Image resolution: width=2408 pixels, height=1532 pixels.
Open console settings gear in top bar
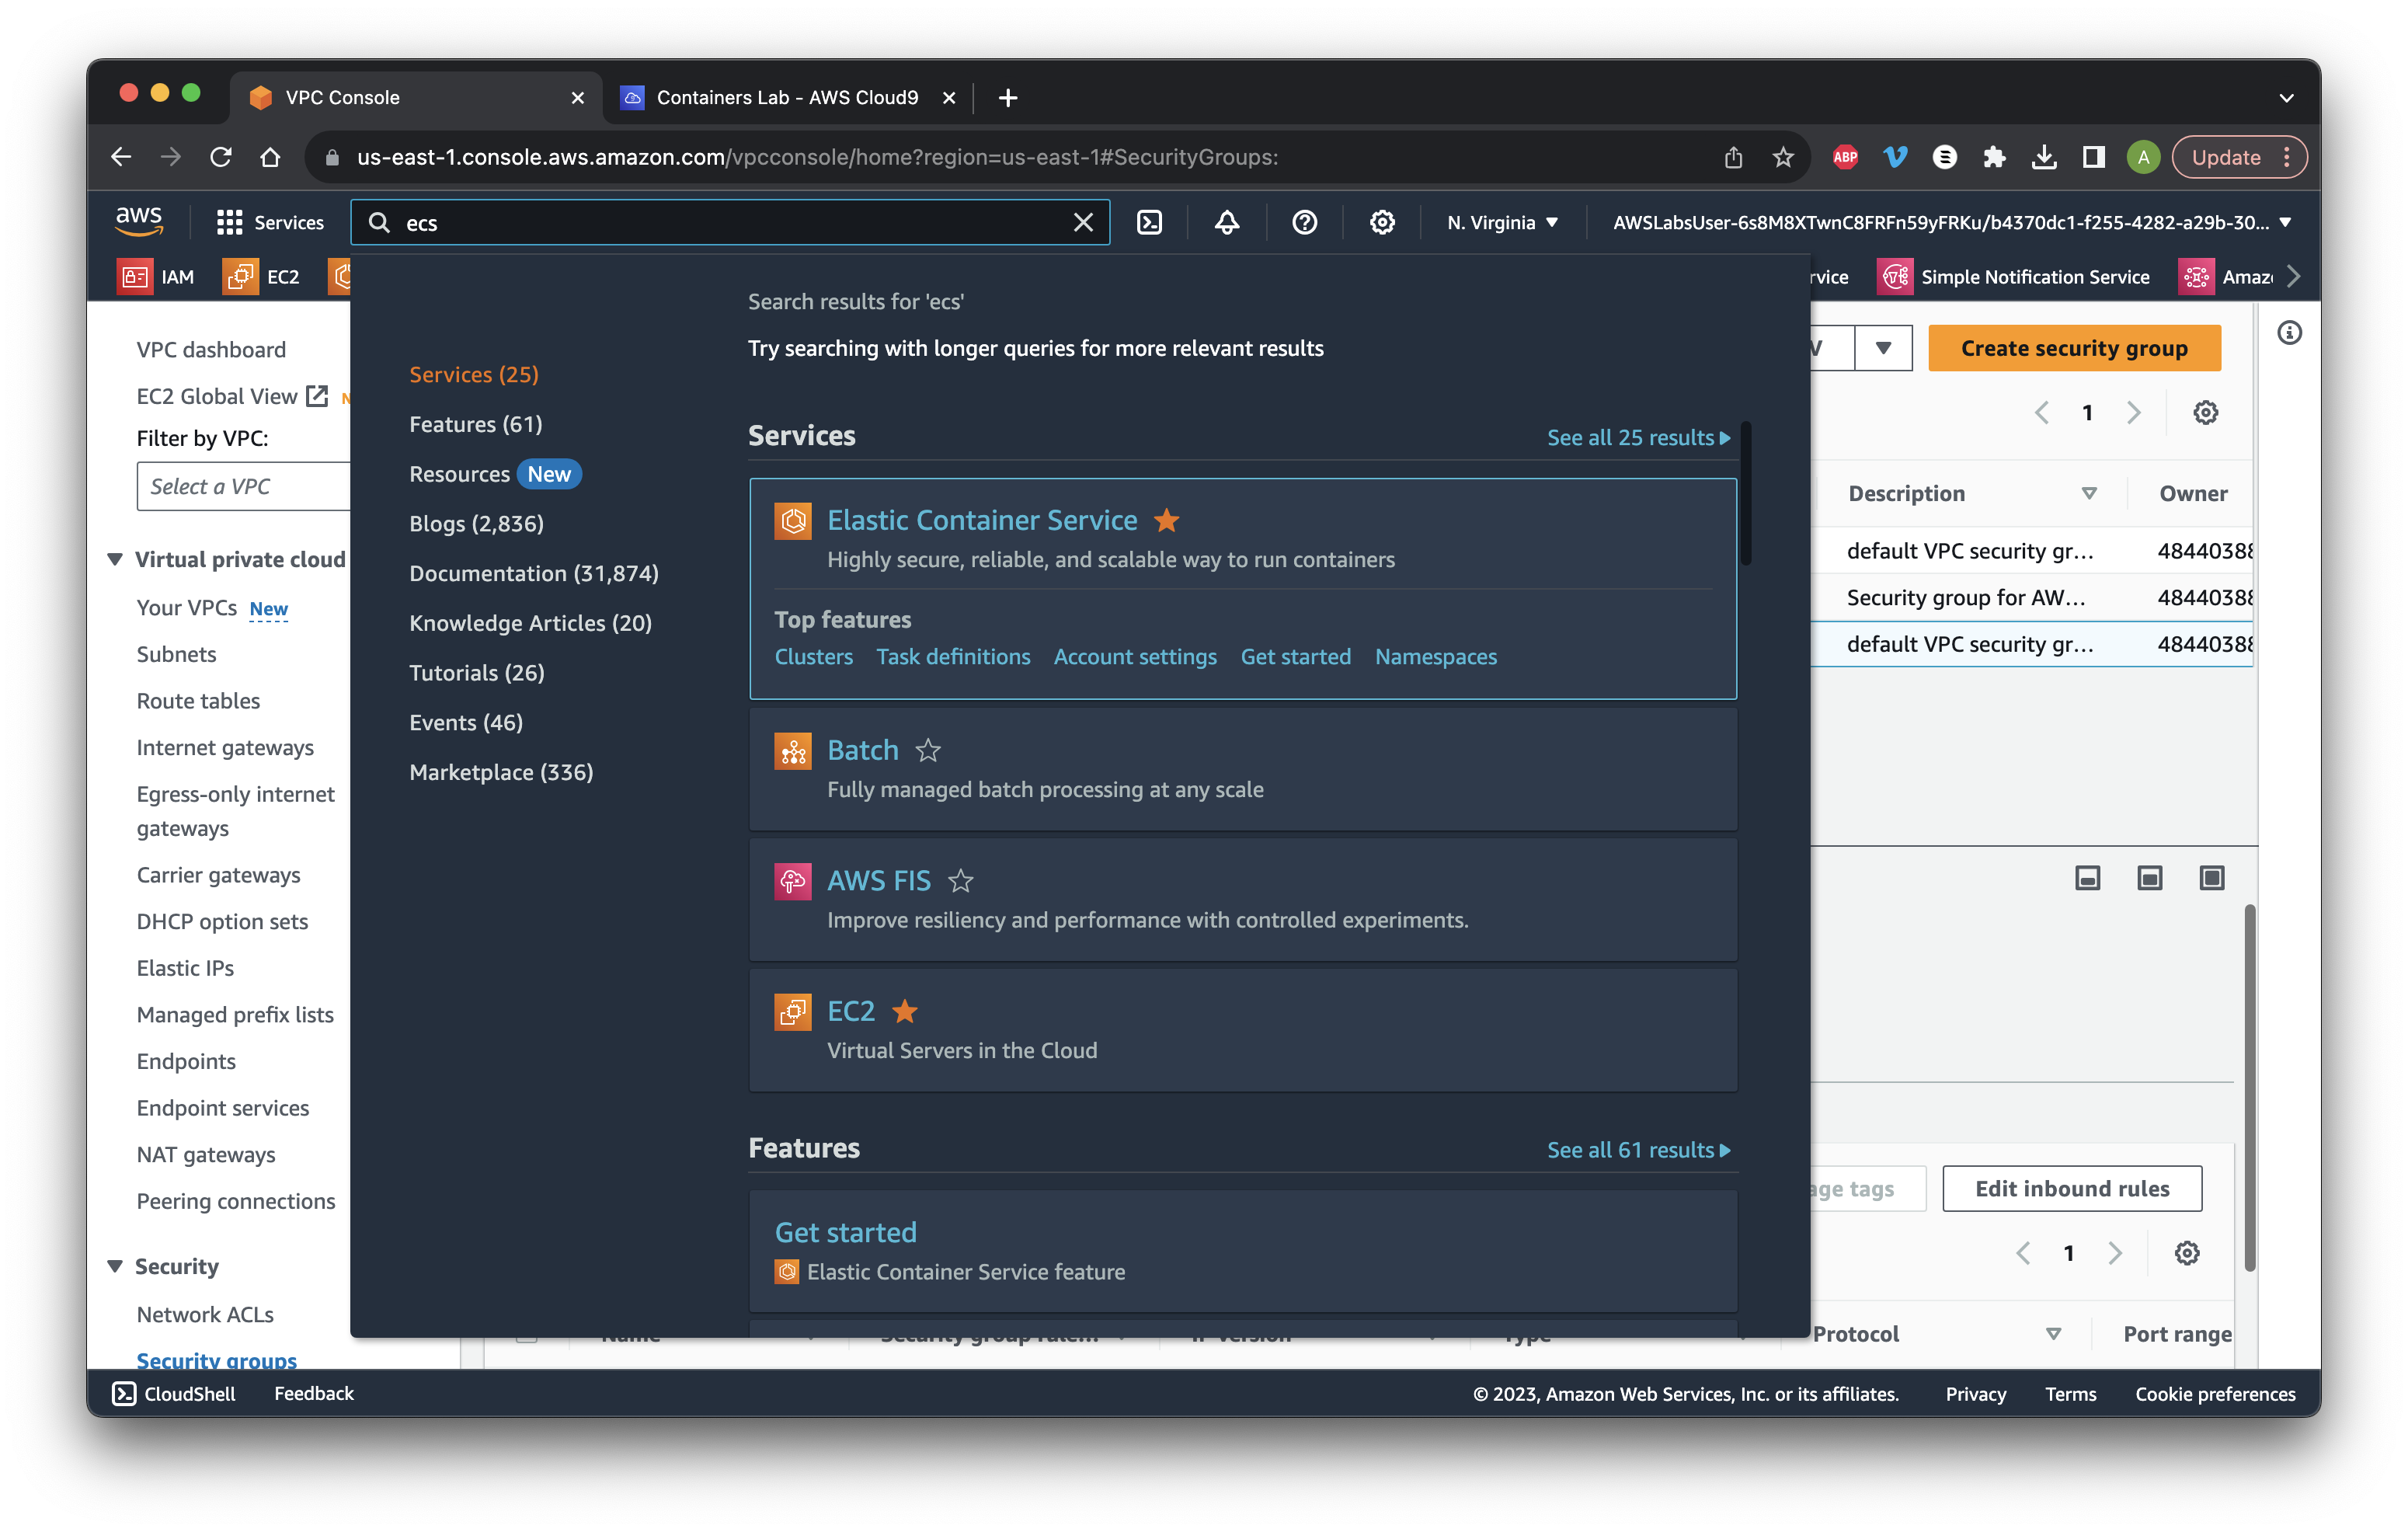coord(1382,222)
